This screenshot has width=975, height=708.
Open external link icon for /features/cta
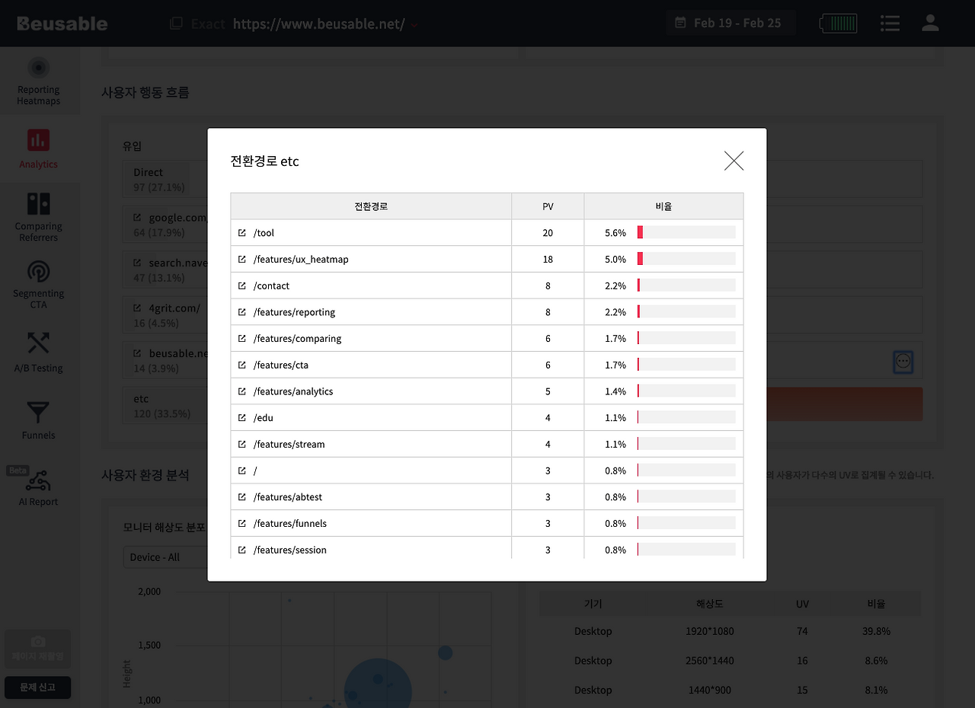(242, 365)
